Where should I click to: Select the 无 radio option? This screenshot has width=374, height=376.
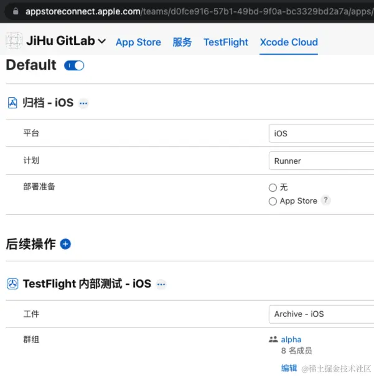tap(273, 187)
